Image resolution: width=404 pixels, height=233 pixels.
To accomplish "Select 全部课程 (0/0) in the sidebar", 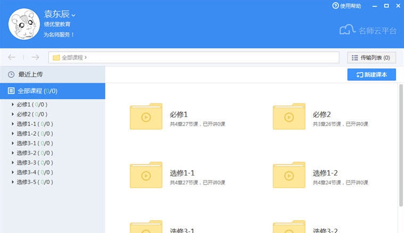I will (x=53, y=91).
